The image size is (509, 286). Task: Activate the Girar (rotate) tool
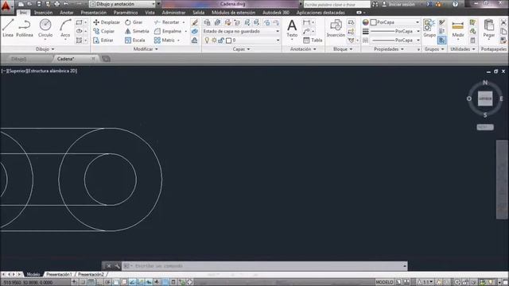point(134,22)
